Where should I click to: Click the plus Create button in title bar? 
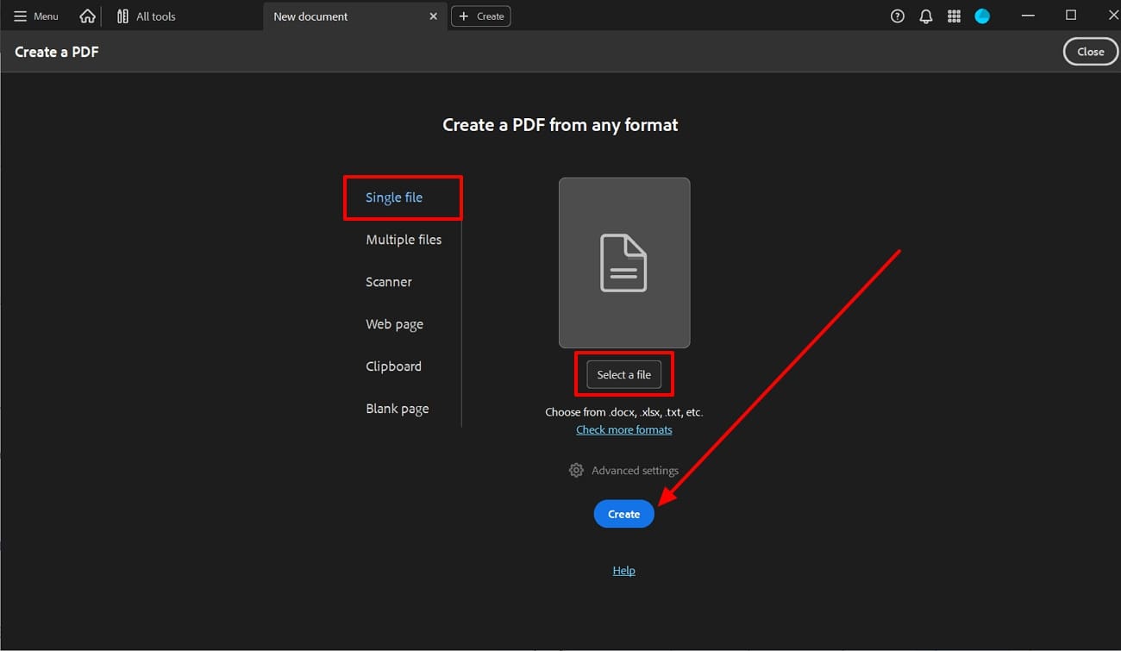481,16
